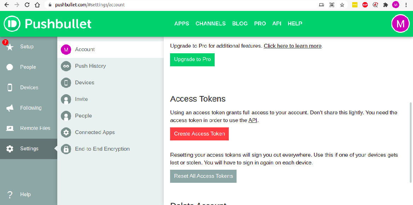
Task: Open Remote Files laptop icon
Action: pos(10,128)
